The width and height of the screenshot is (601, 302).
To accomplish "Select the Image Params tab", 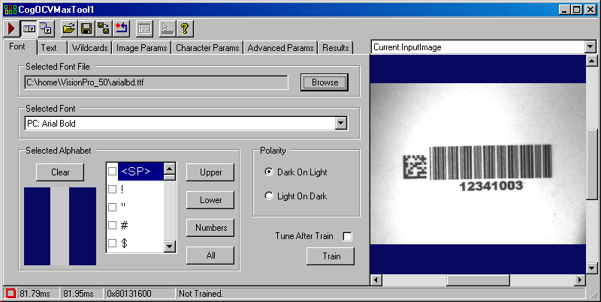I will (141, 48).
